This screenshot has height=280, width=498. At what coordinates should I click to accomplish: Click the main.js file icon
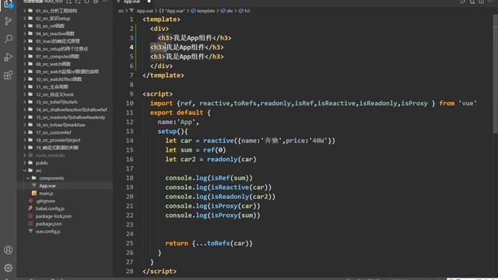point(34,194)
